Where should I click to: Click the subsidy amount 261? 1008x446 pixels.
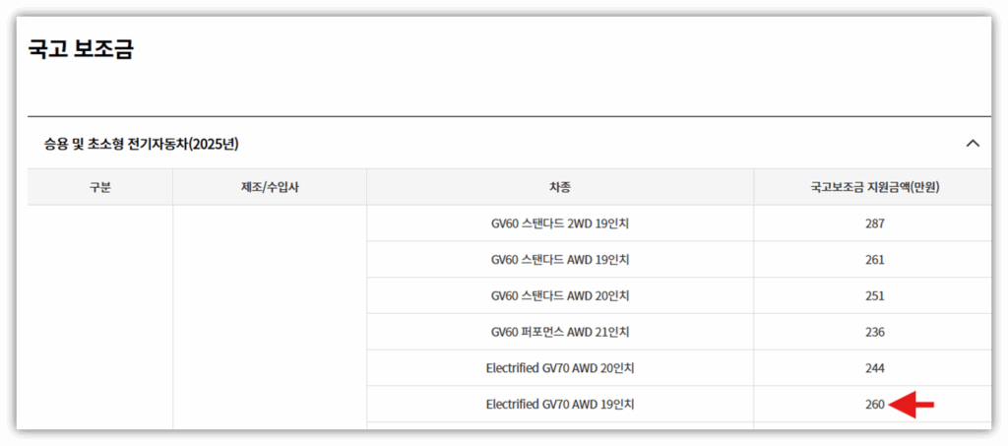[x=874, y=260]
